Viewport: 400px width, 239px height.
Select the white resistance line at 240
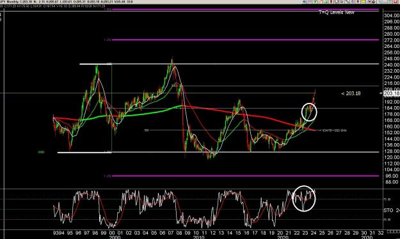point(230,64)
